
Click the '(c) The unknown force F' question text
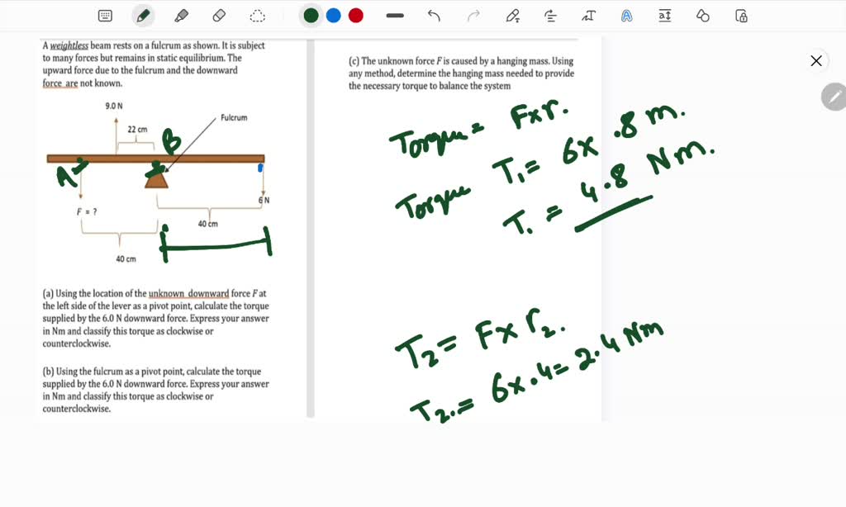click(x=461, y=73)
